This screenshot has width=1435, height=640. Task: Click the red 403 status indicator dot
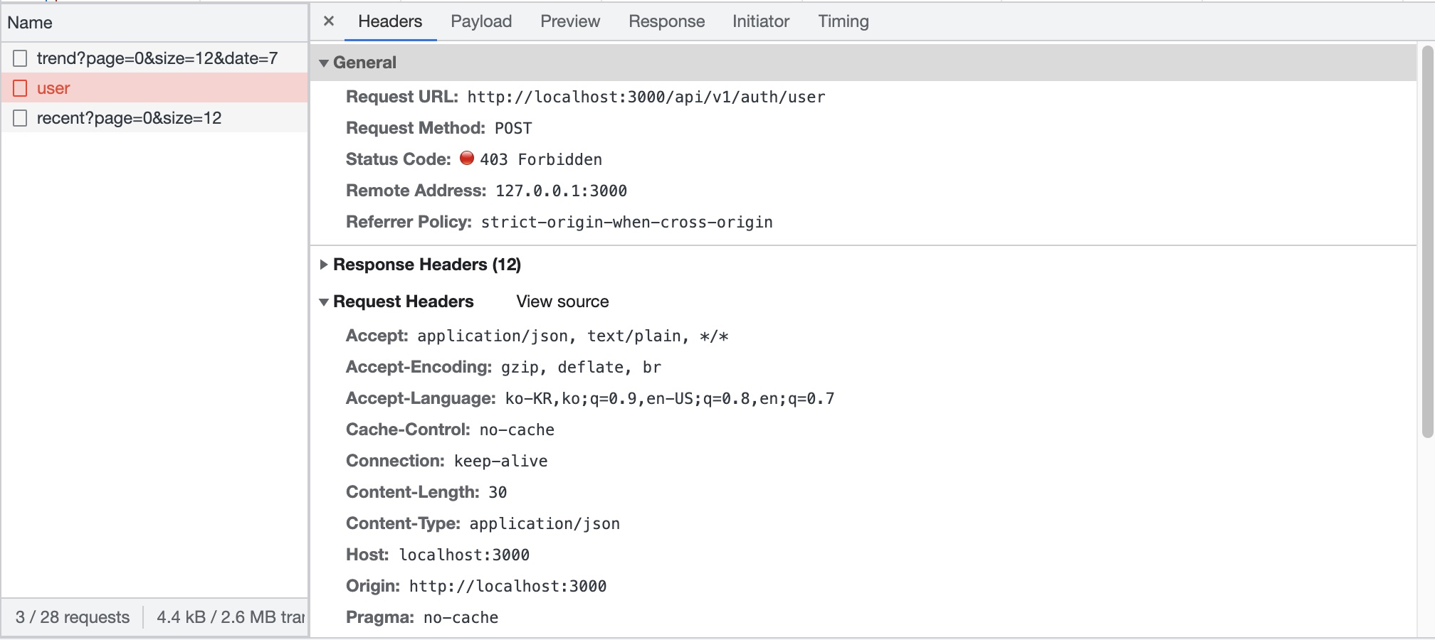point(467,159)
